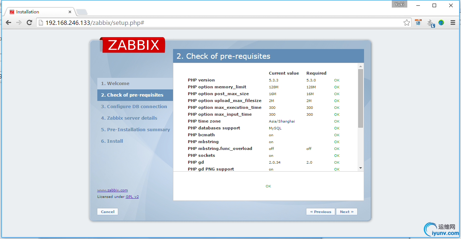461x239 pixels.
Task: Click the 2.0.34 gd version value
Action: (275, 163)
